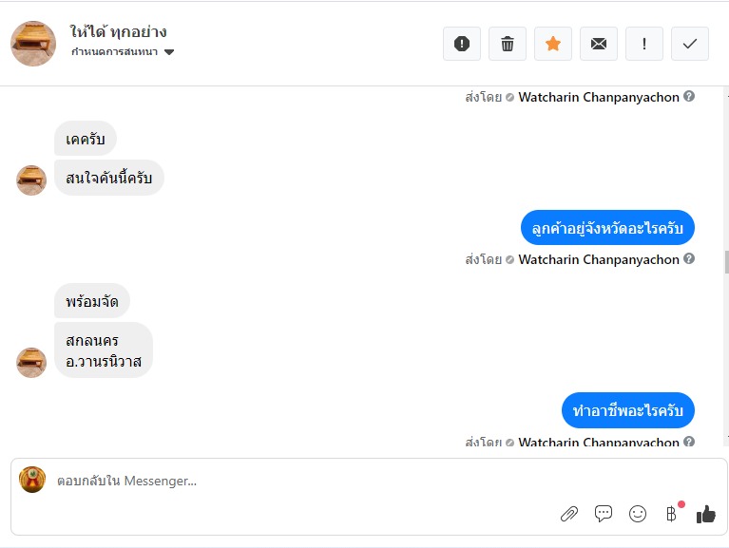Open the emoji picker smiley face

tap(638, 514)
